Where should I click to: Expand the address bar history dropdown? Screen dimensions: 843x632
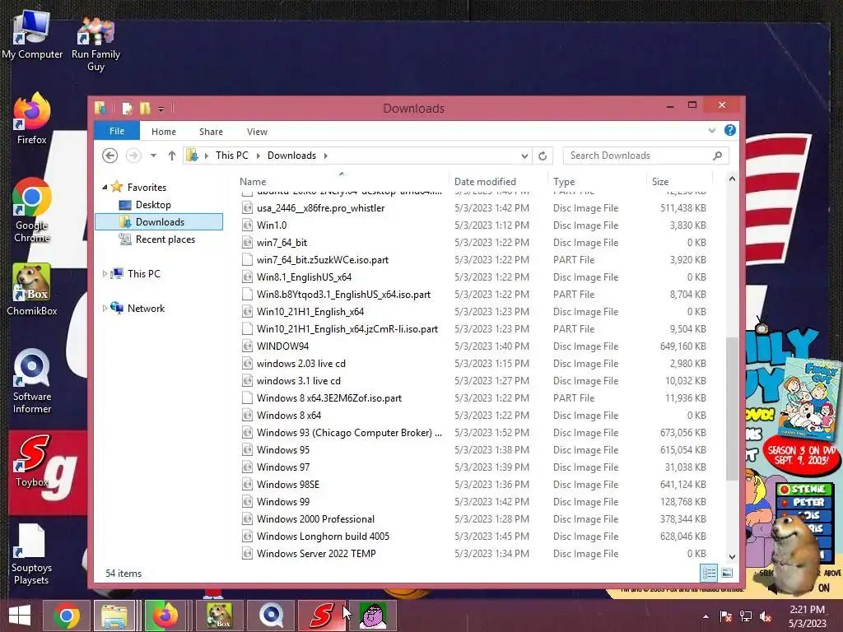pyautogui.click(x=524, y=156)
